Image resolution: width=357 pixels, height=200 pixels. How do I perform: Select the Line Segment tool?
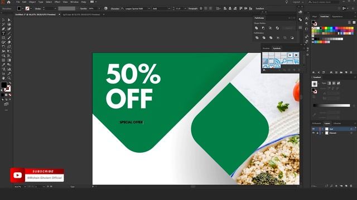coord(9,33)
